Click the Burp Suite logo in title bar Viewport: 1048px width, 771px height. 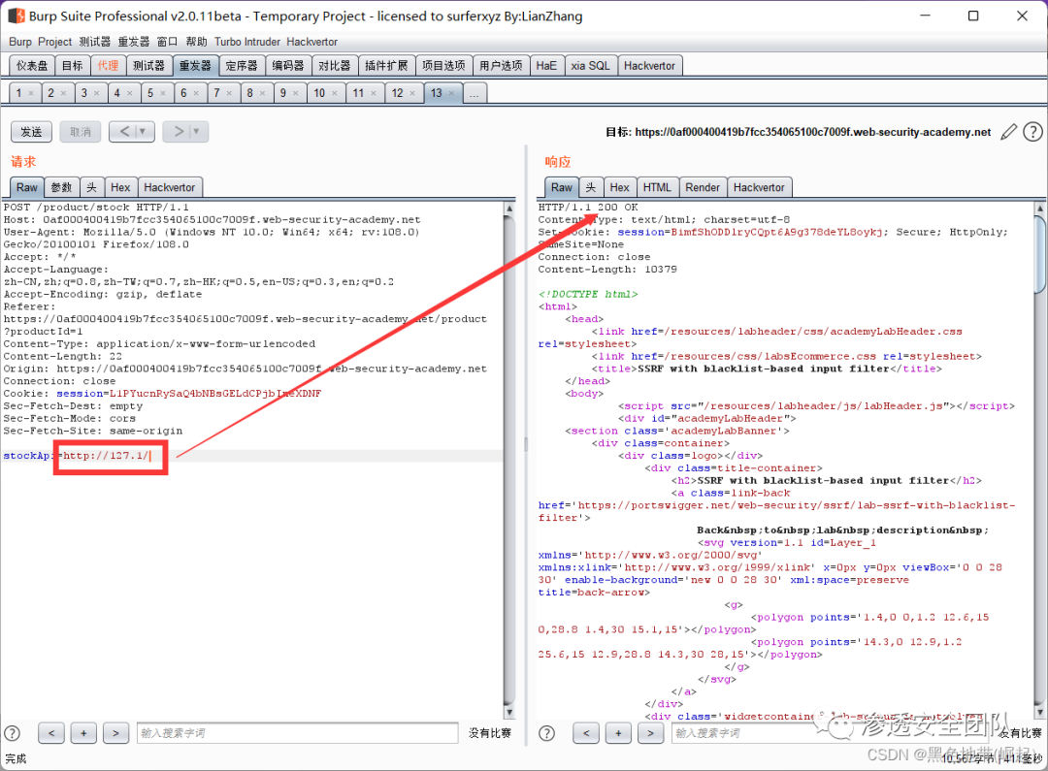[x=16, y=16]
